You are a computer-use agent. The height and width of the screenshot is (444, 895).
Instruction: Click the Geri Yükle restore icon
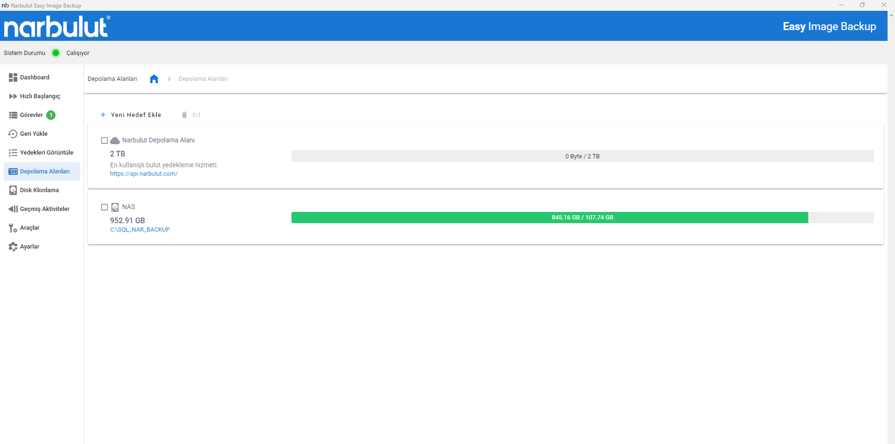13,134
